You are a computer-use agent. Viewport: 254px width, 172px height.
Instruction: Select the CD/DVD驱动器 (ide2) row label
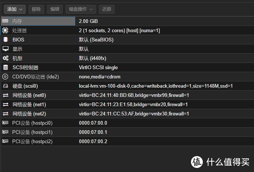36,77
